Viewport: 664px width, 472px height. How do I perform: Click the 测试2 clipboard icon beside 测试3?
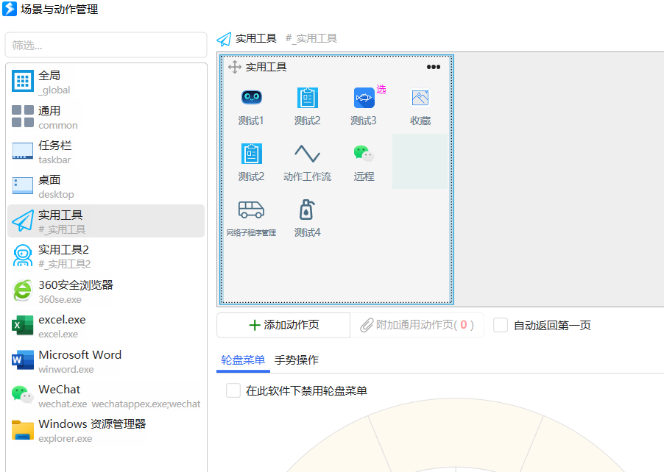308,98
